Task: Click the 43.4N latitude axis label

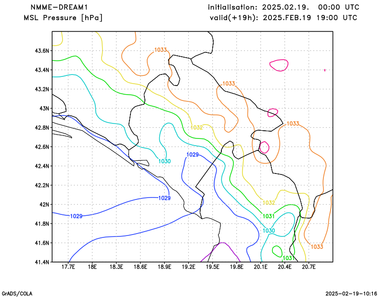Action: (x=42, y=70)
